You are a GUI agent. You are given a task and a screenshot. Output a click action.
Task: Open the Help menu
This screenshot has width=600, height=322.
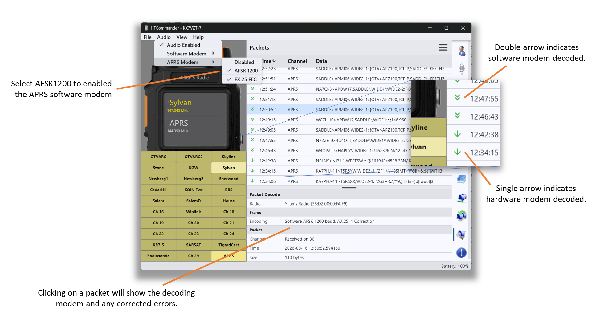(x=198, y=37)
